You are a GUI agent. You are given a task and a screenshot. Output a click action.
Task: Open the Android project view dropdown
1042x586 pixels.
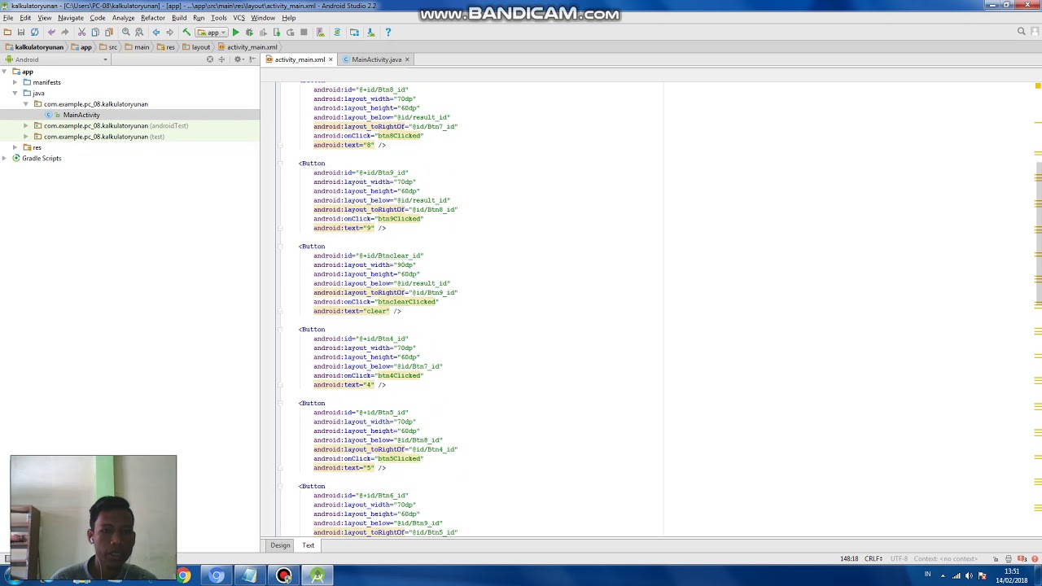[56, 59]
